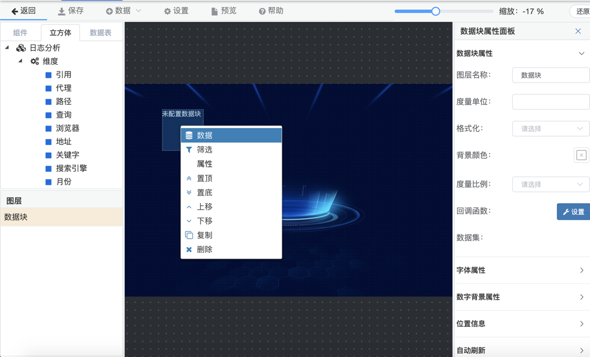590x357 pixels.
Task: Open the 背景颜色 color picker box
Action: pyautogui.click(x=581, y=156)
